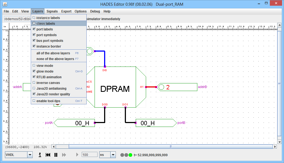Click the zoom percentage 100.32%
The width and height of the screenshot is (284, 163).
click(x=40, y=147)
